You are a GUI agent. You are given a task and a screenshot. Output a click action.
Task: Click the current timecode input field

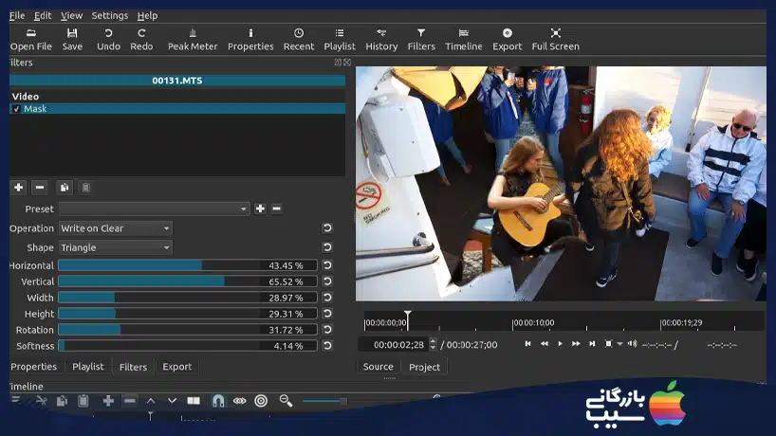tap(397, 345)
